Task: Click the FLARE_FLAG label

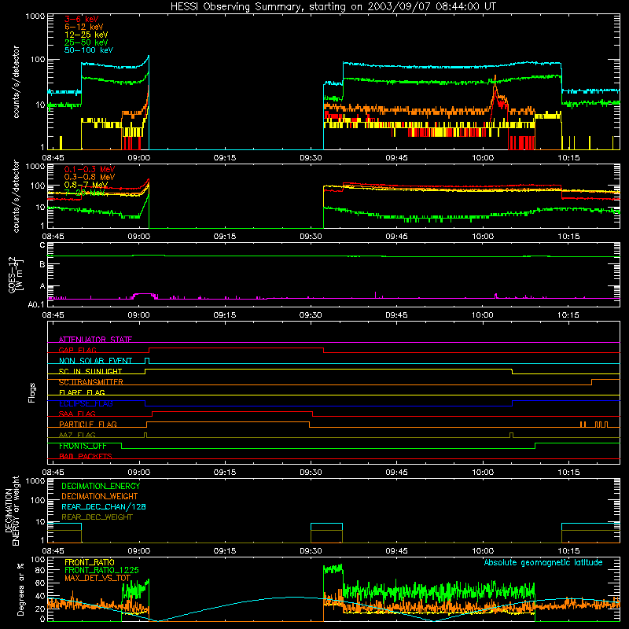Action: click(82, 392)
